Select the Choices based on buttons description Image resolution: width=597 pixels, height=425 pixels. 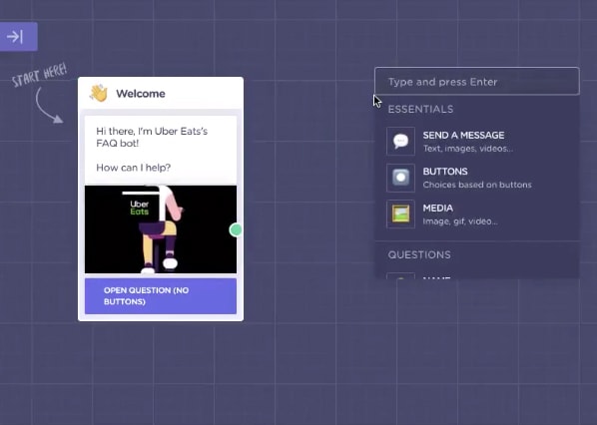(x=477, y=185)
